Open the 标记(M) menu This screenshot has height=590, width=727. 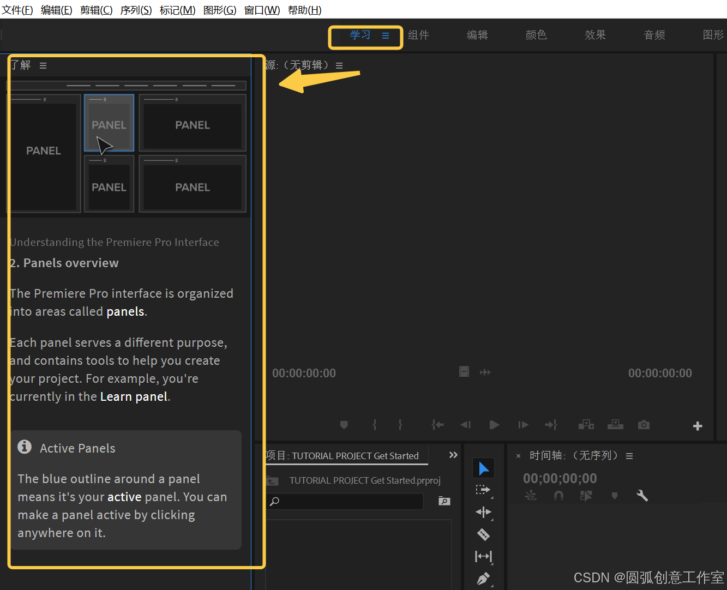[178, 10]
